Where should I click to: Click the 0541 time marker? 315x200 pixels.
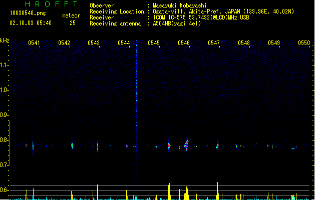[34, 43]
